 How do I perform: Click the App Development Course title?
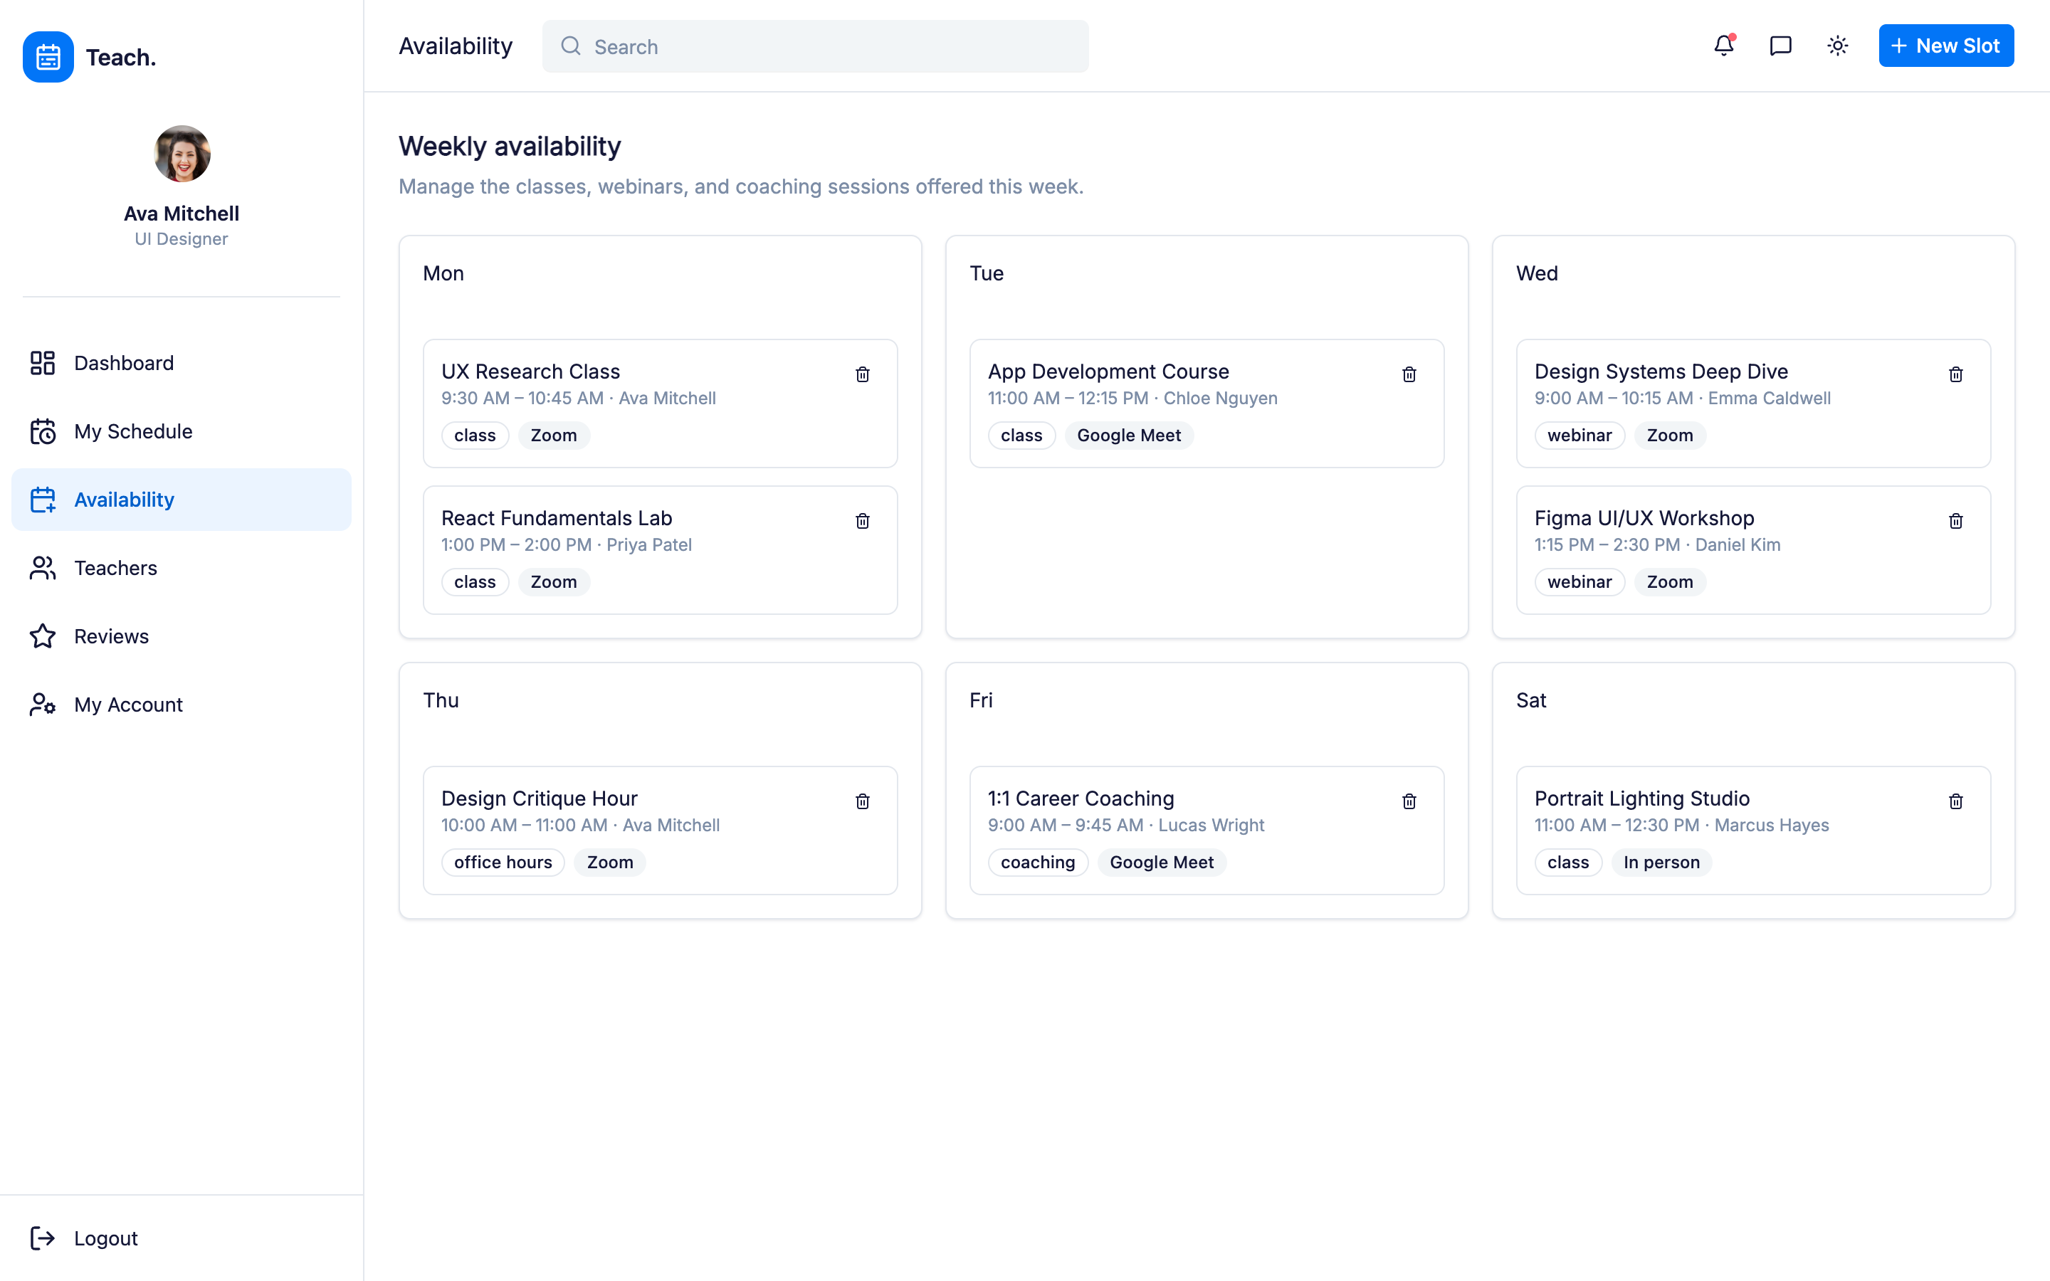tap(1108, 371)
